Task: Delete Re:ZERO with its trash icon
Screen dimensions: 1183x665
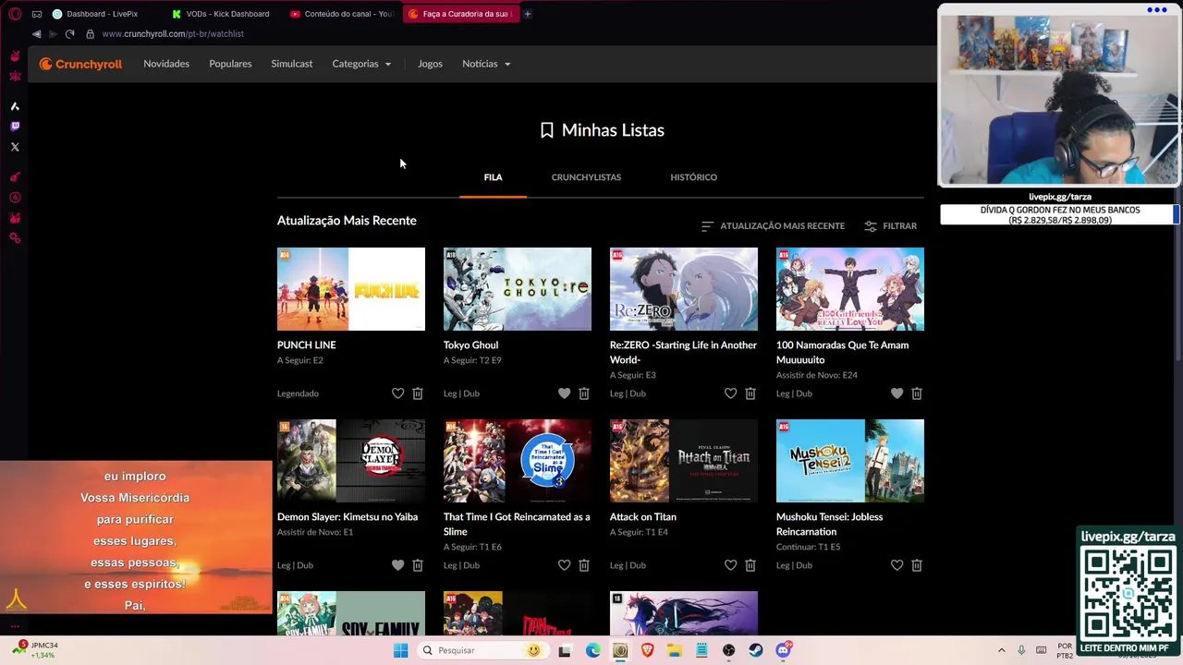Action: coord(750,393)
